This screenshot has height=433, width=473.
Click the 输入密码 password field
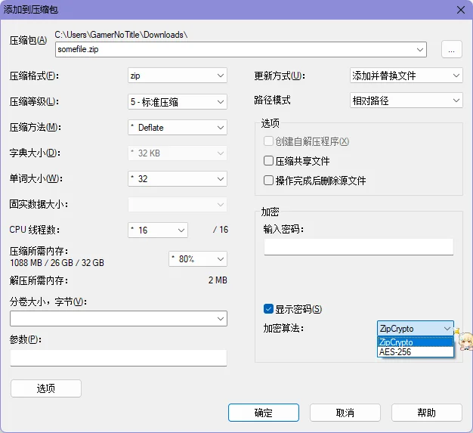[357, 247]
